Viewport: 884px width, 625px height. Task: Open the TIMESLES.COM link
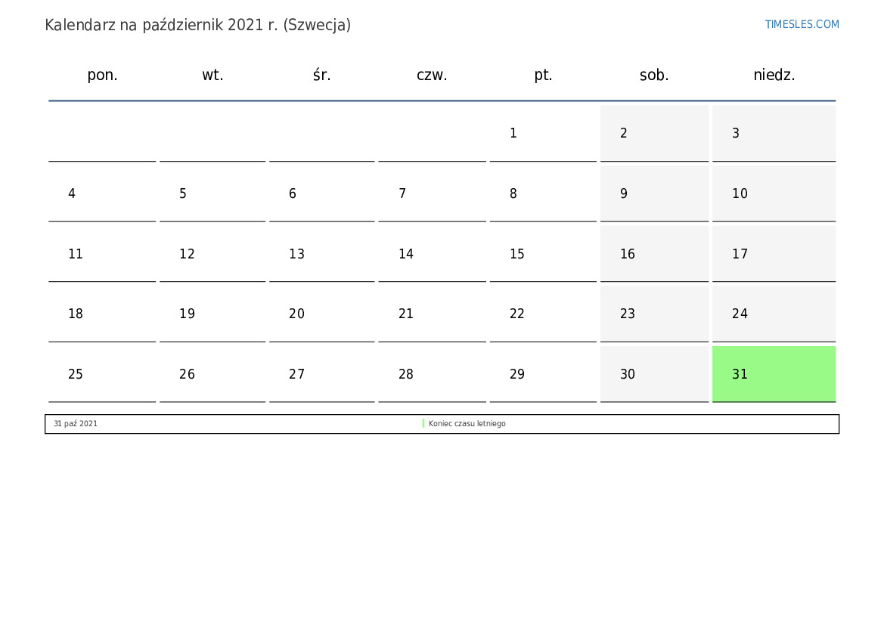click(802, 24)
